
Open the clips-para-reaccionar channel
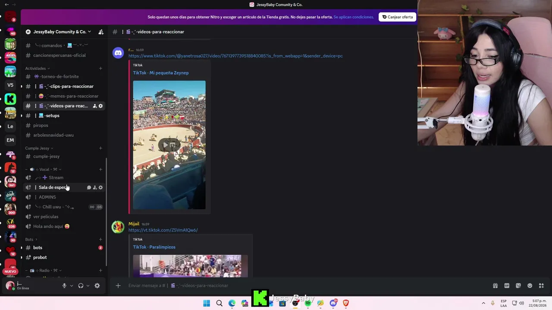click(x=63, y=86)
